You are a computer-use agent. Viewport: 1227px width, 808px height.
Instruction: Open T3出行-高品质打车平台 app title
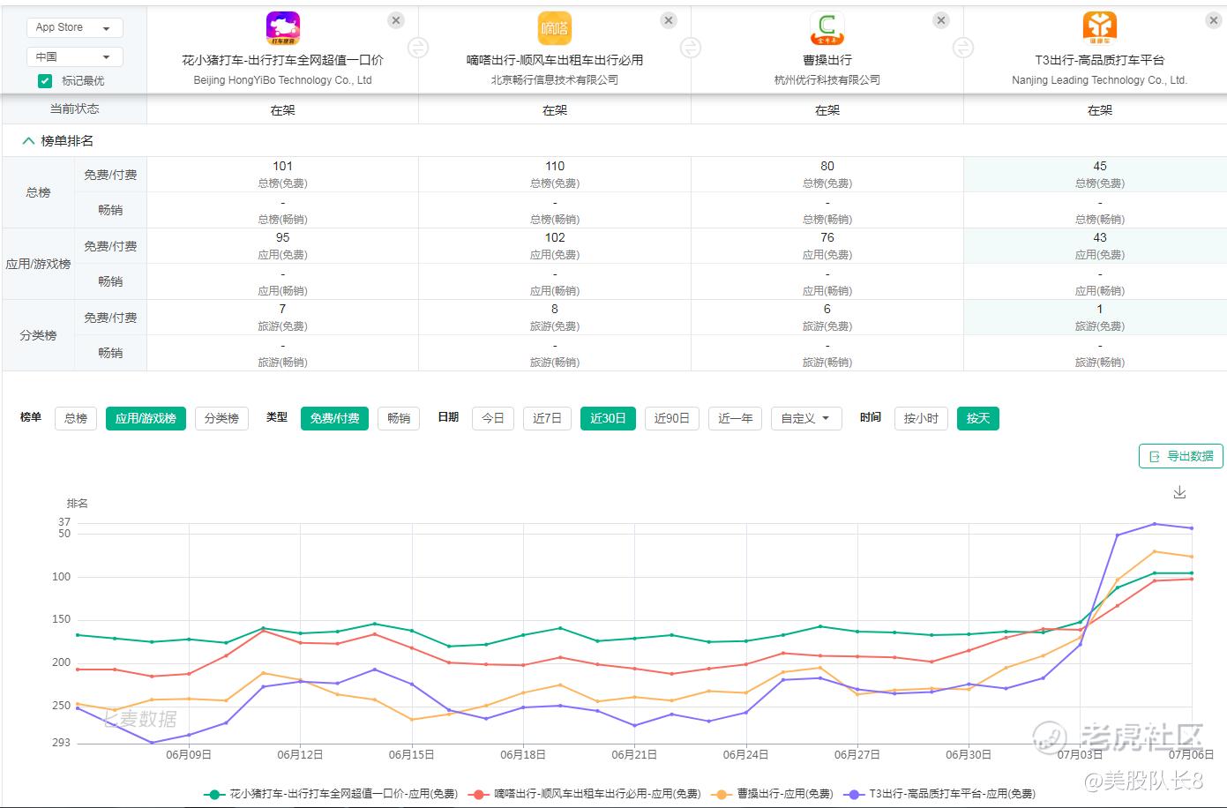point(1100,60)
